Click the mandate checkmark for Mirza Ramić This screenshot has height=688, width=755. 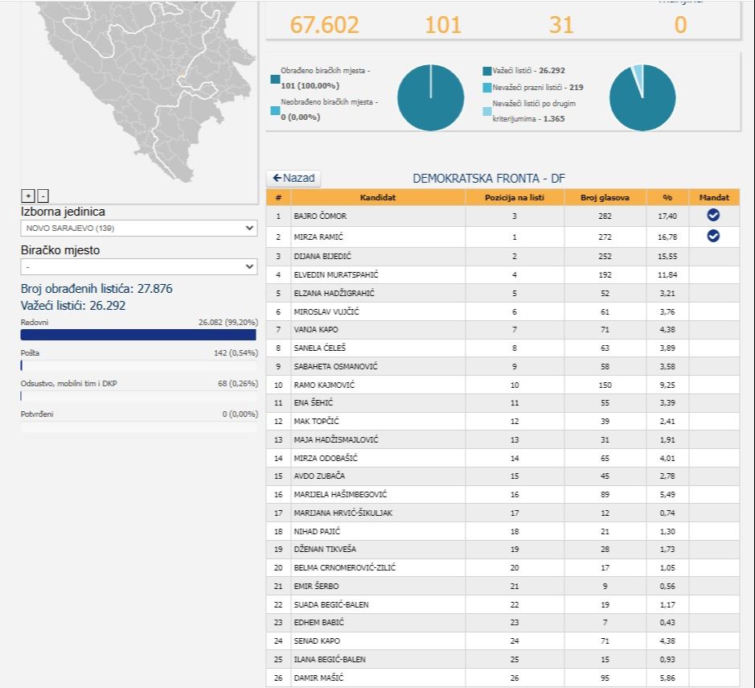713,236
